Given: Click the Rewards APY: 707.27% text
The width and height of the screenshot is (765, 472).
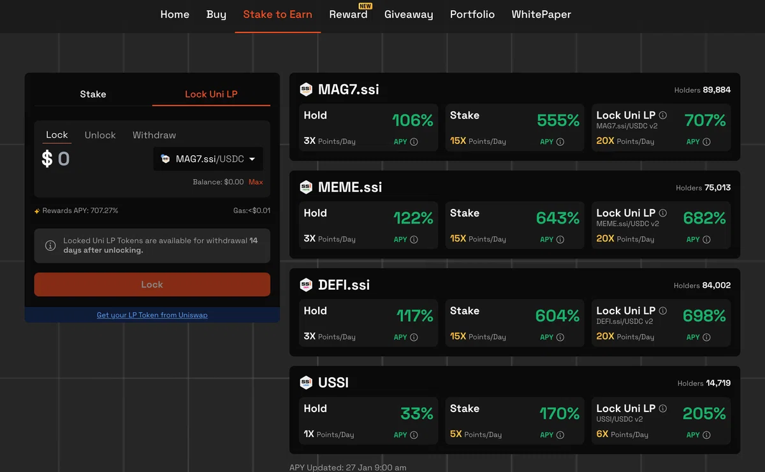Looking at the screenshot, I should 80,211.
